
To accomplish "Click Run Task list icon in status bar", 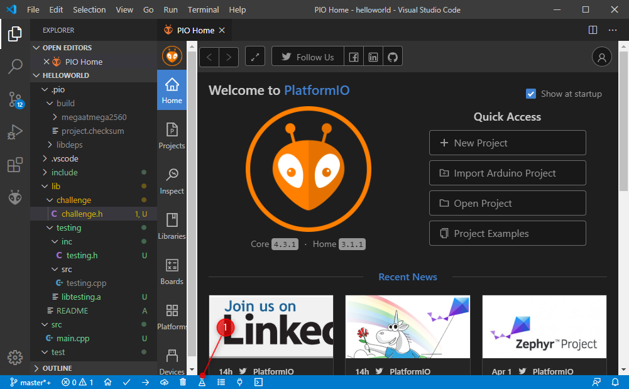I will pos(221,382).
